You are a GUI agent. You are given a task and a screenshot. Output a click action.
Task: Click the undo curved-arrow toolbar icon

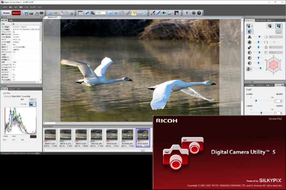pyautogui.click(x=50, y=13)
